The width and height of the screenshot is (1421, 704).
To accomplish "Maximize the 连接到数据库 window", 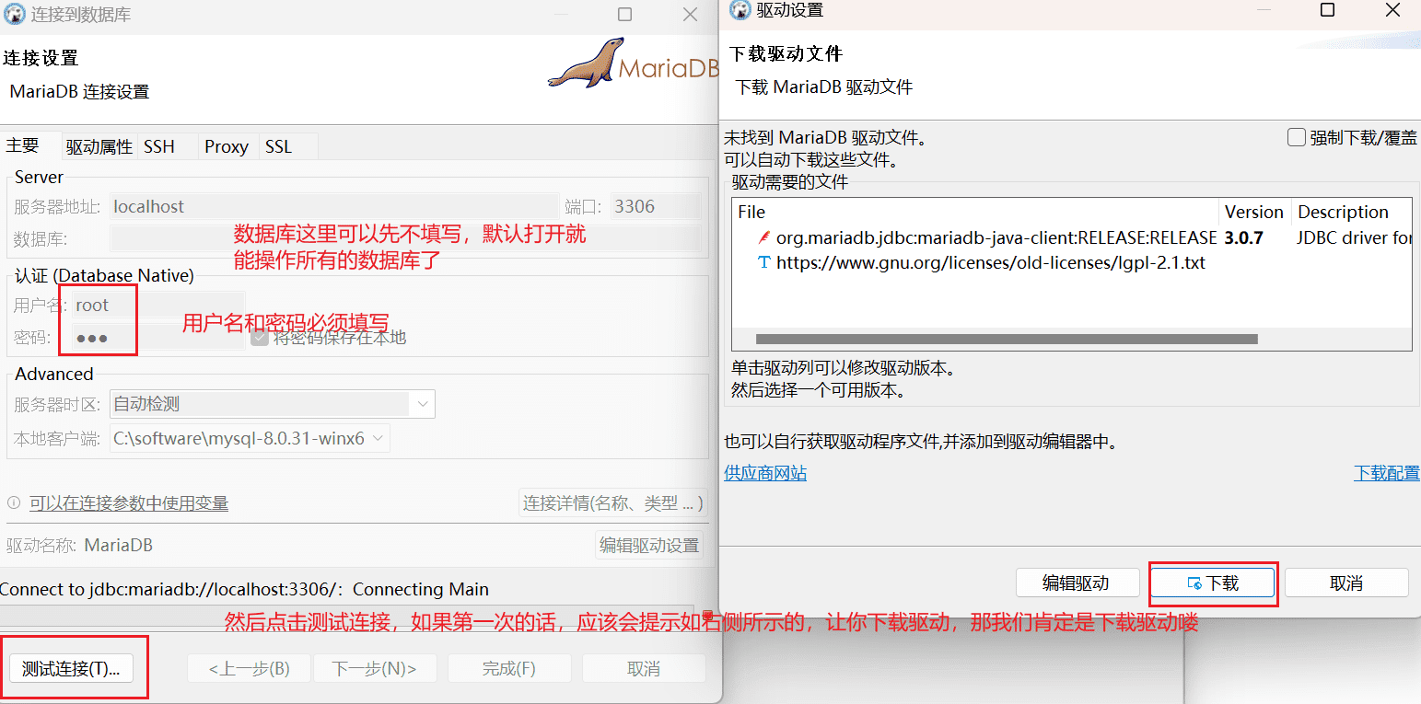I will [625, 14].
